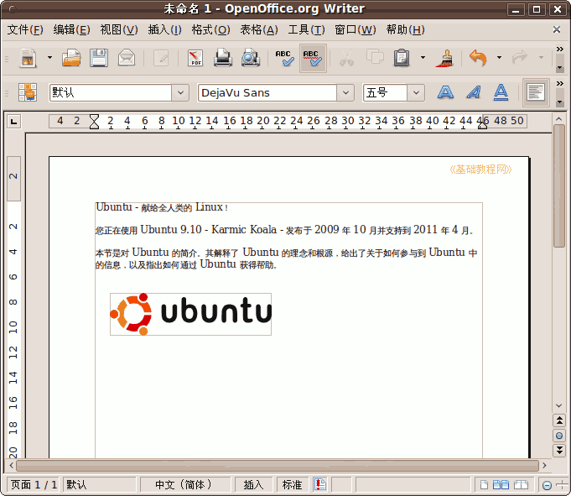This screenshot has height=496, width=571.
Task: Click the horizontal scrollbar thumb
Action: click(x=278, y=466)
